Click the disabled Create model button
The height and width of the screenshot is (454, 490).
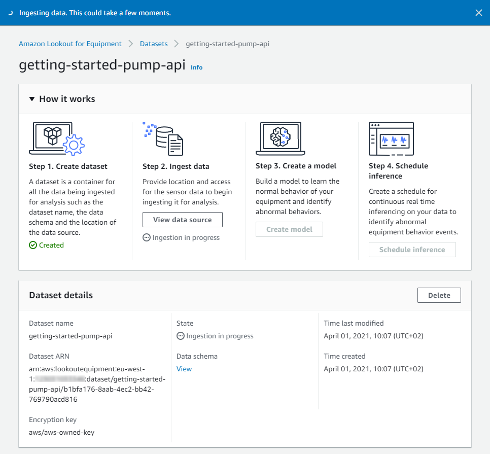coord(289,229)
